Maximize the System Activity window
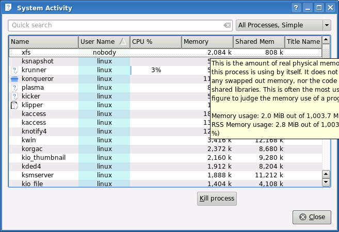This screenshot has width=339, height=232. (x=319, y=8)
